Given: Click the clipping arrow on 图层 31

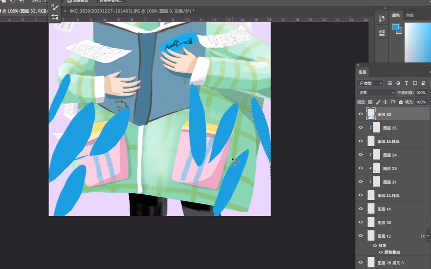Looking at the screenshot, I should pos(371,182).
